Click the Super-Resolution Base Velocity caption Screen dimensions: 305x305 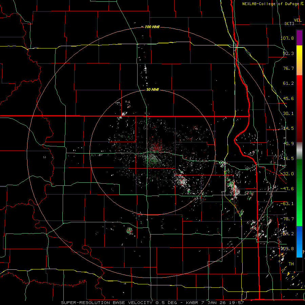[152, 303]
